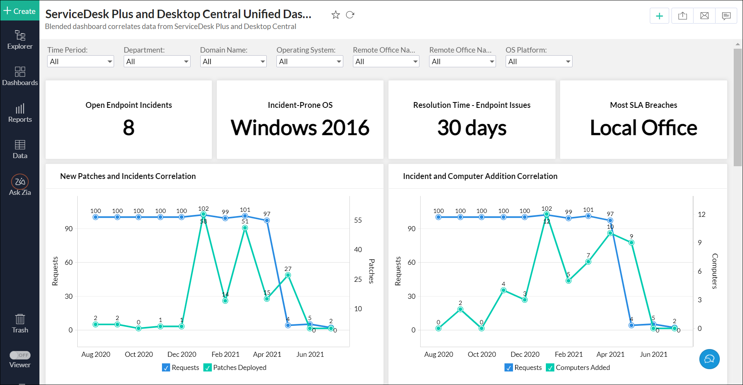Image resolution: width=743 pixels, height=385 pixels.
Task: Go to Dashboards in sidebar
Action: [x=20, y=76]
